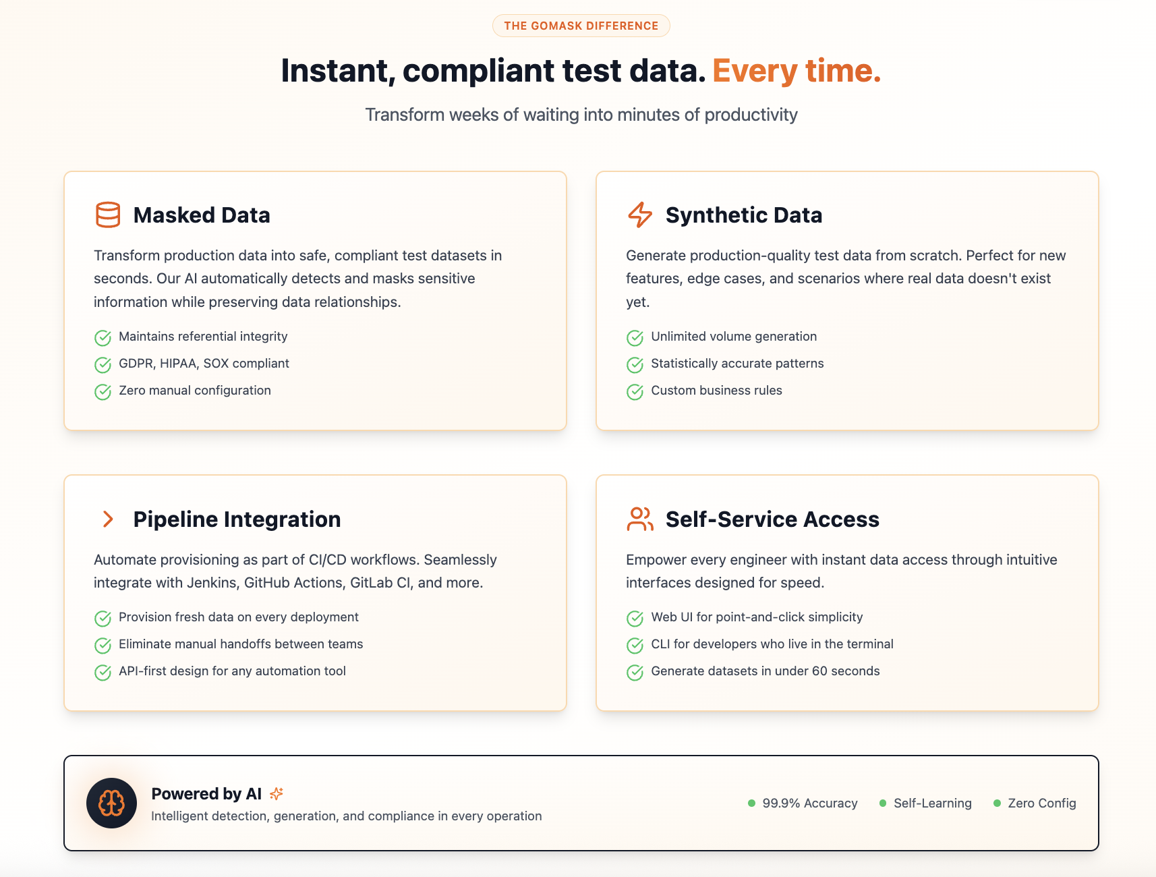
Task: Click the users icon beside Self-Service Access
Action: pyautogui.click(x=640, y=519)
